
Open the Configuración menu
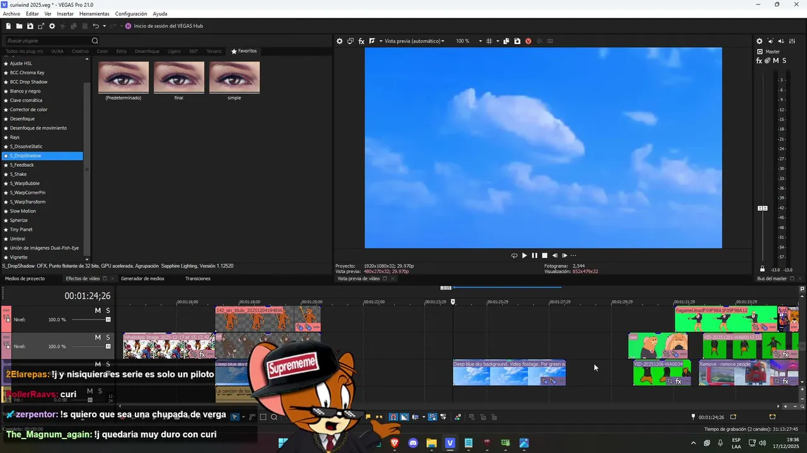[131, 14]
